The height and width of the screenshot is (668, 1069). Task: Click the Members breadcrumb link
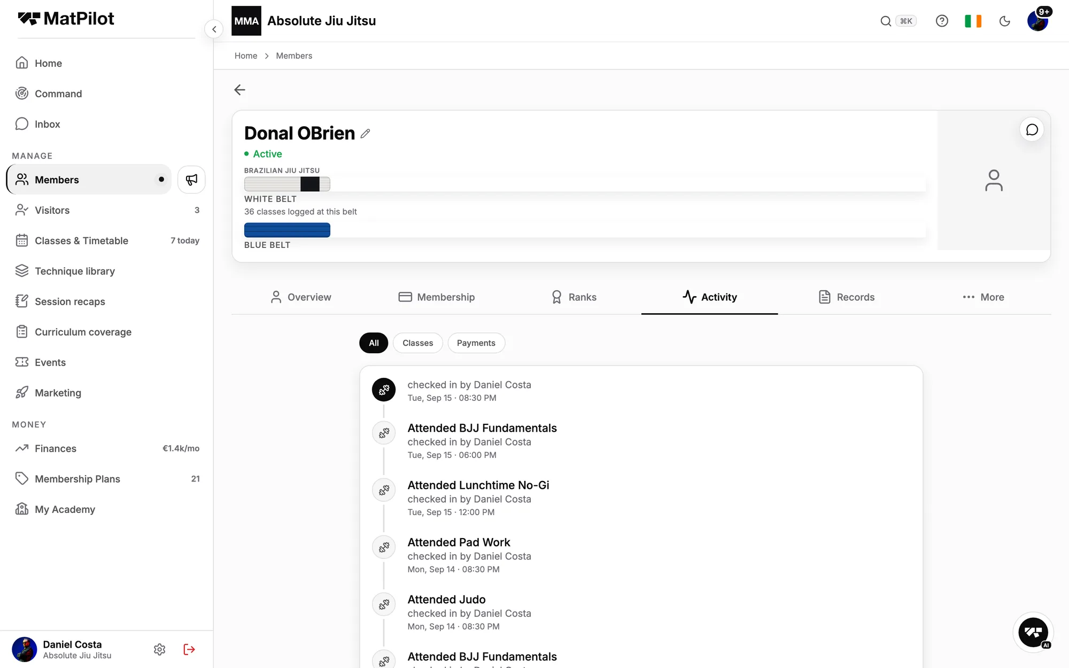click(x=294, y=56)
